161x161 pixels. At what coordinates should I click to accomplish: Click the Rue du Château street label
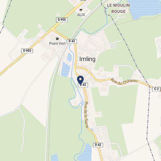124,81
